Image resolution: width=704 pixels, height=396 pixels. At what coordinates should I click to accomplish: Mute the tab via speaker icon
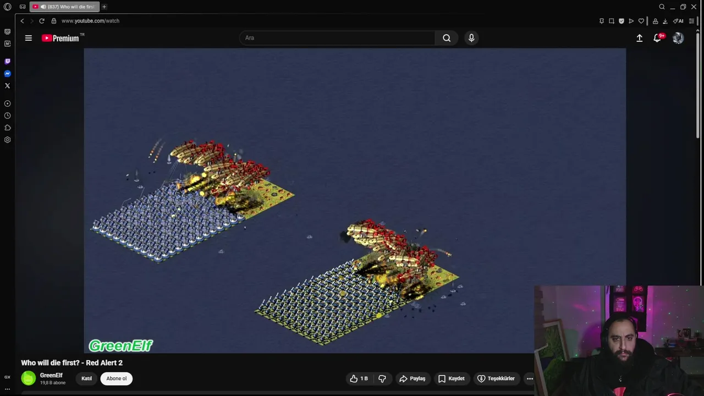click(43, 7)
